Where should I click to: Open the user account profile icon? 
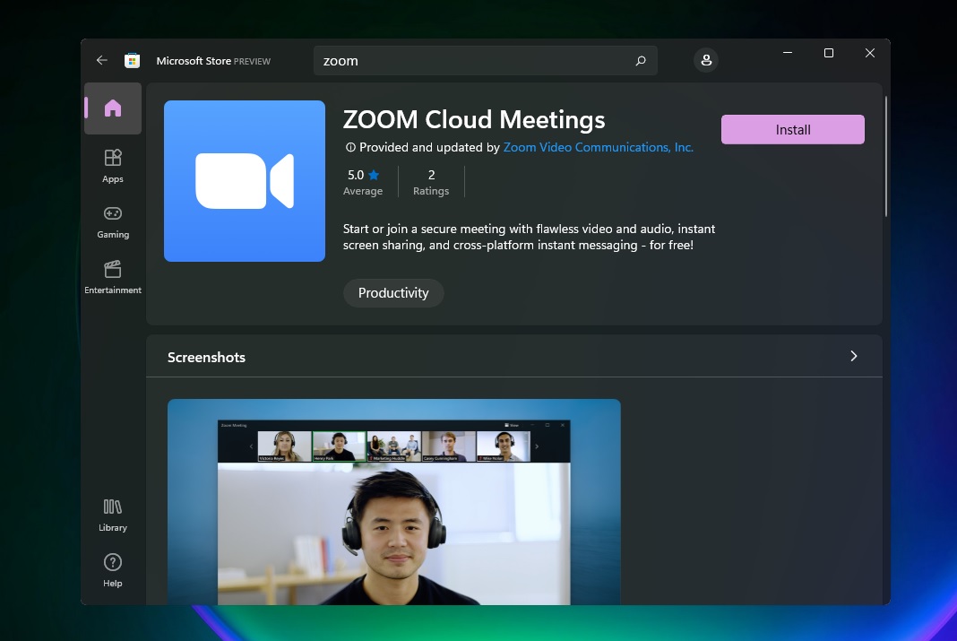point(706,60)
